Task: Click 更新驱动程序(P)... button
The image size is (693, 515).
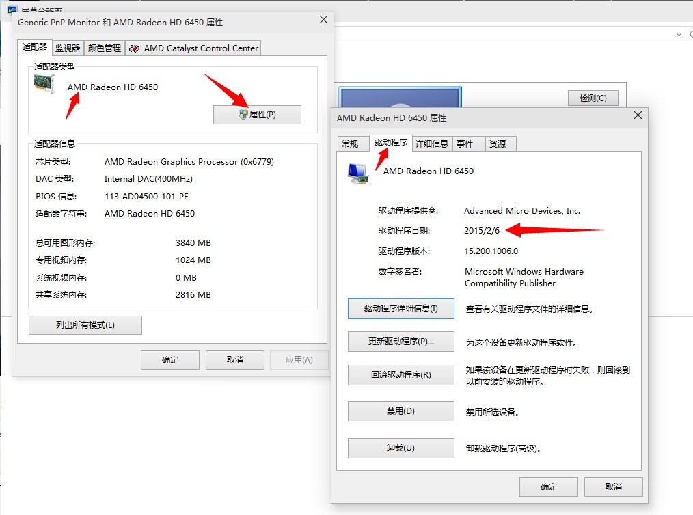Action: [x=401, y=342]
